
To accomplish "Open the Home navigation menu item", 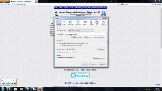I will click(x=56, y=8).
